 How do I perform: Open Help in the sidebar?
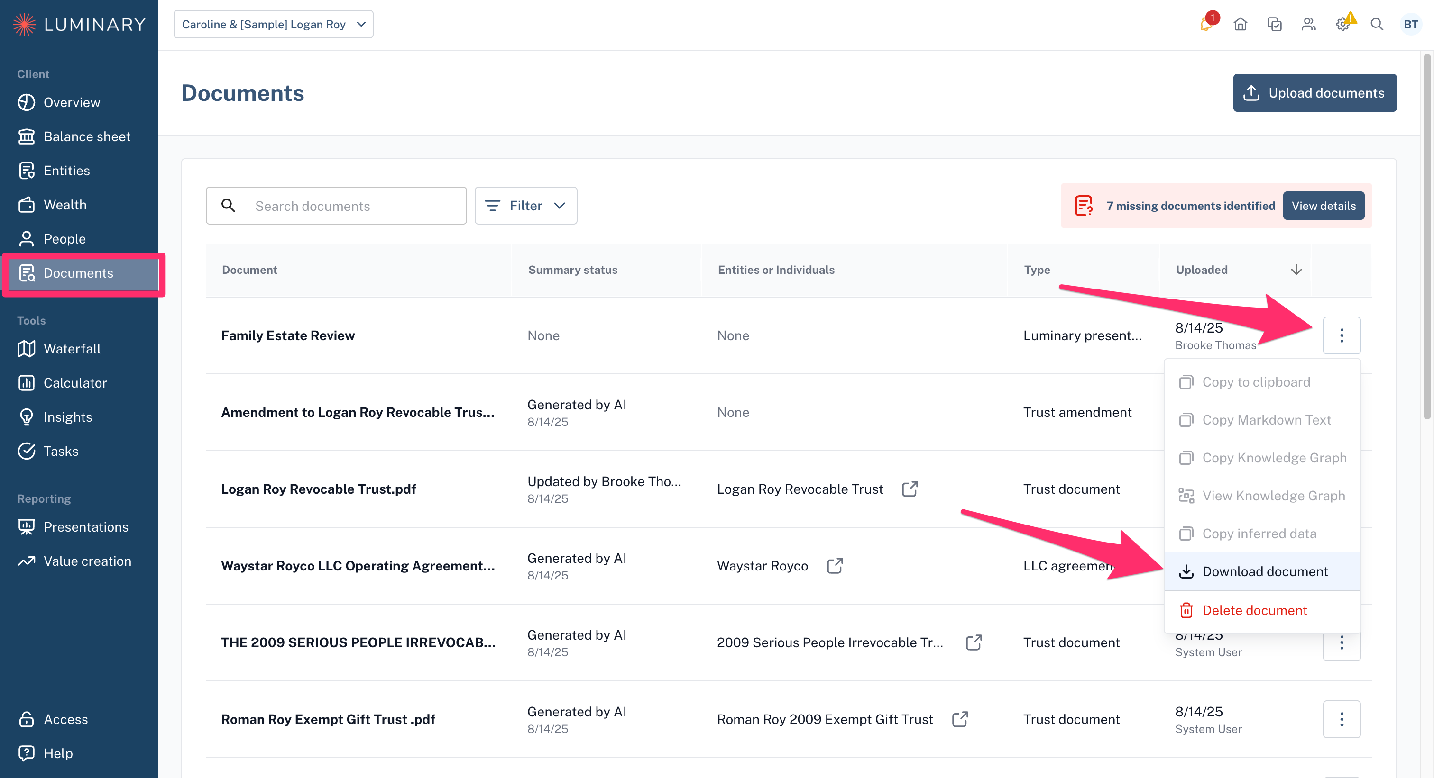point(79,753)
